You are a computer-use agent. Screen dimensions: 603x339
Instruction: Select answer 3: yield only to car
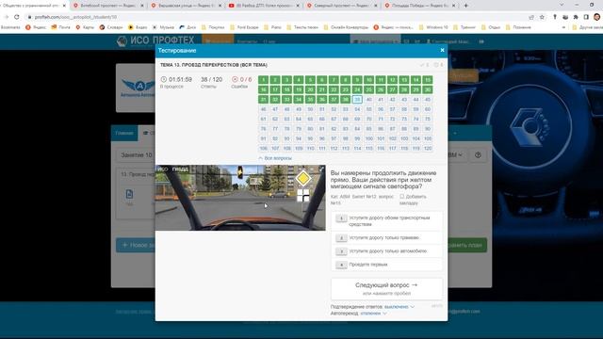(386, 251)
